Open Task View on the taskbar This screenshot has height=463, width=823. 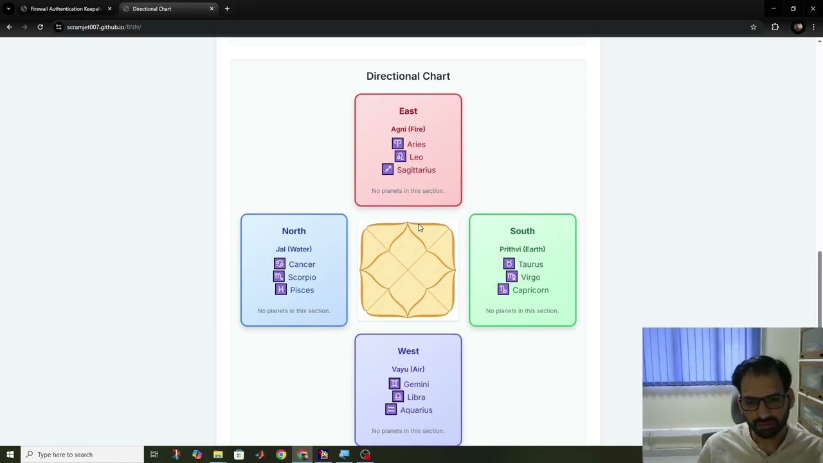[154, 455]
